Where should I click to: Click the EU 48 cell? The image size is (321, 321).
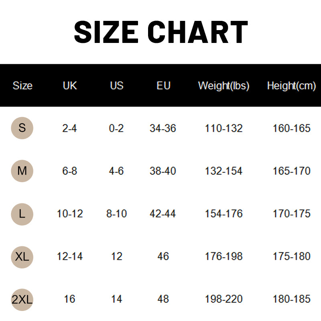tap(163, 299)
